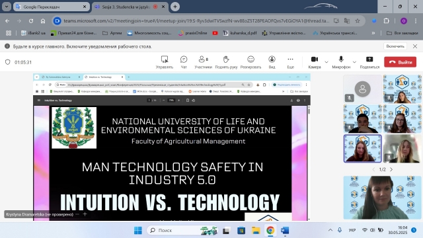Open the Reactions menu
The image size is (423, 238).
(250, 62)
